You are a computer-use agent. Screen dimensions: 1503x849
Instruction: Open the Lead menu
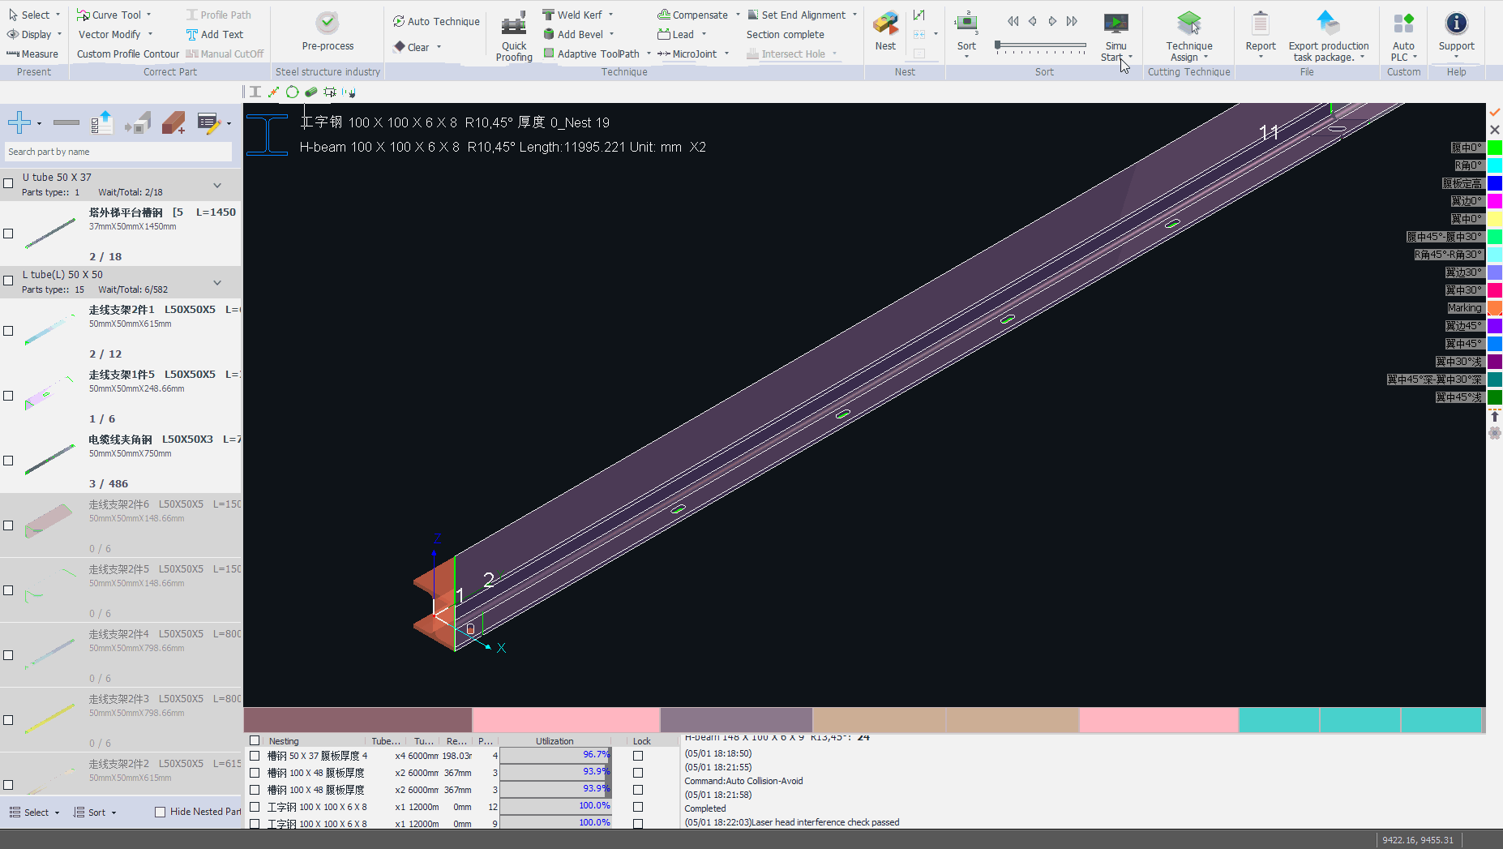682,34
